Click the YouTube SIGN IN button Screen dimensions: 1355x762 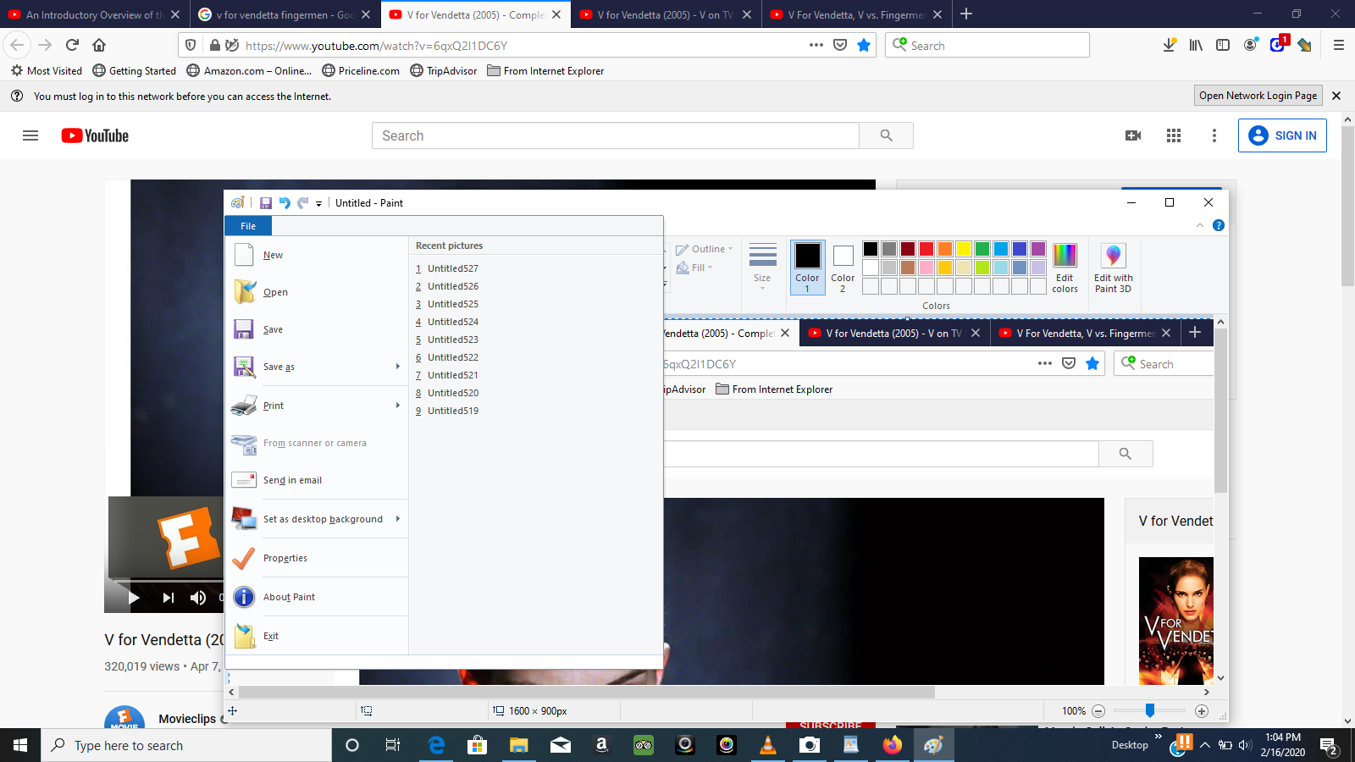(1282, 135)
